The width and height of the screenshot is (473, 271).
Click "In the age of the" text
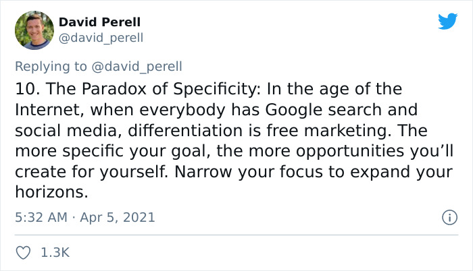coord(334,89)
